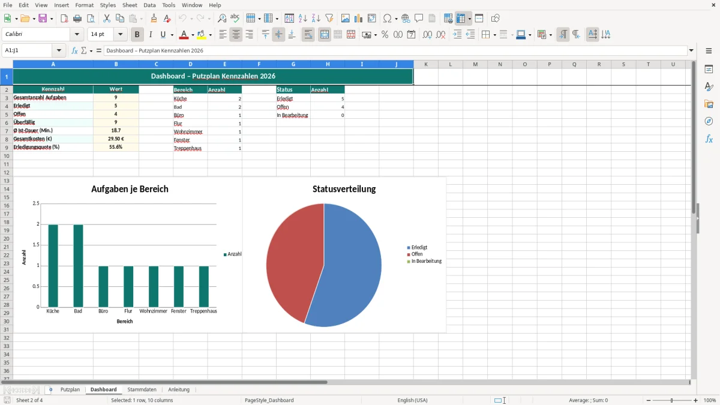The height and width of the screenshot is (405, 720).
Task: Insert an image
Action: (x=346, y=19)
